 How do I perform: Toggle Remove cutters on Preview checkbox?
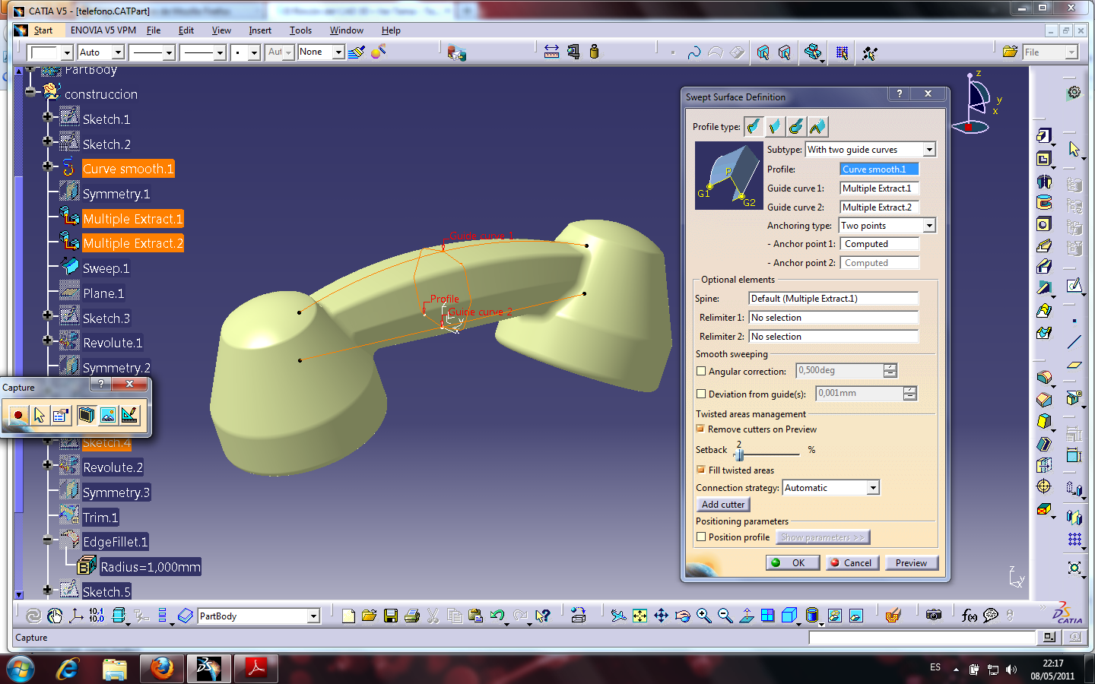point(700,429)
